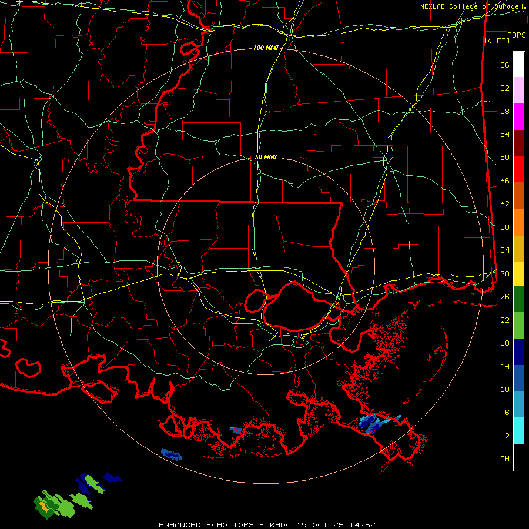Click the '58' legend value
Image resolution: width=529 pixels, height=529 pixels.
[505, 111]
